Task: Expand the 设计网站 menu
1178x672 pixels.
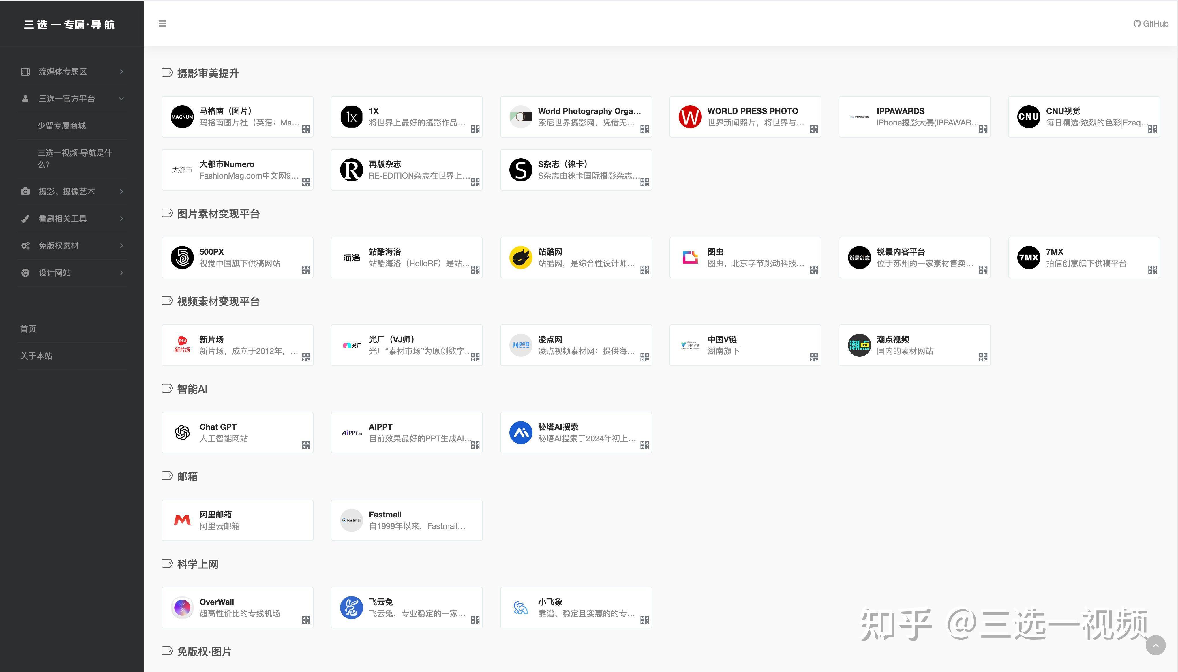Action: coord(72,273)
